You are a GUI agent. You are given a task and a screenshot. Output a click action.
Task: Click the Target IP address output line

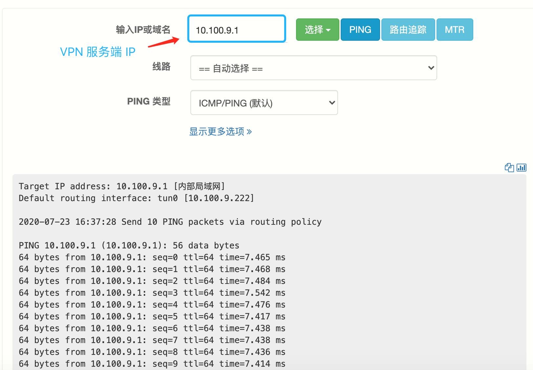pos(122,186)
